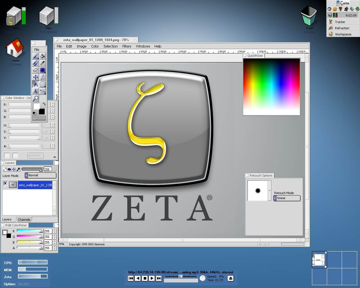The width and height of the screenshot is (360, 288).
Task: Select the Eyedropper color picker tool
Action: point(42,63)
